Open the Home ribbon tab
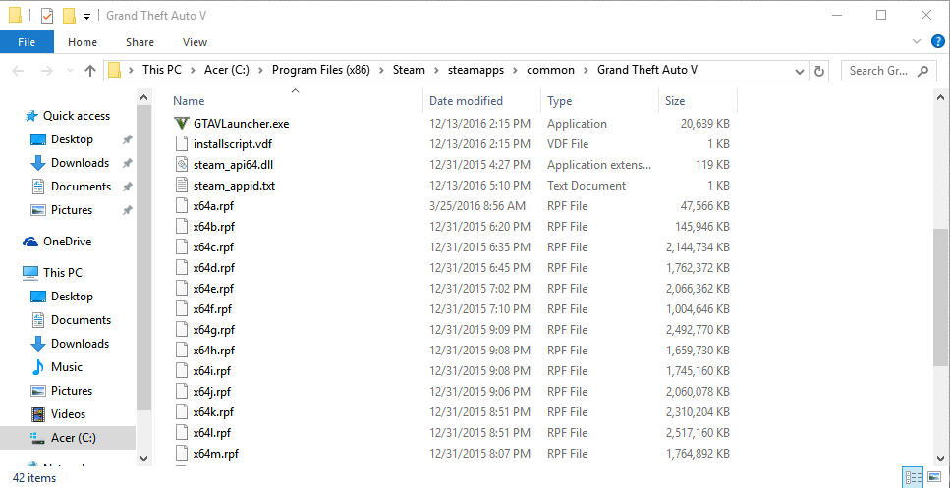This screenshot has width=950, height=488. (83, 42)
